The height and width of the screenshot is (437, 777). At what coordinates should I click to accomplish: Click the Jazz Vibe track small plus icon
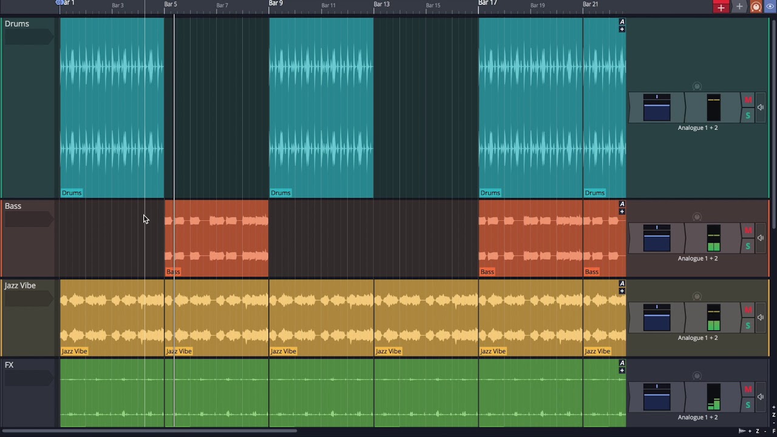[622, 291]
